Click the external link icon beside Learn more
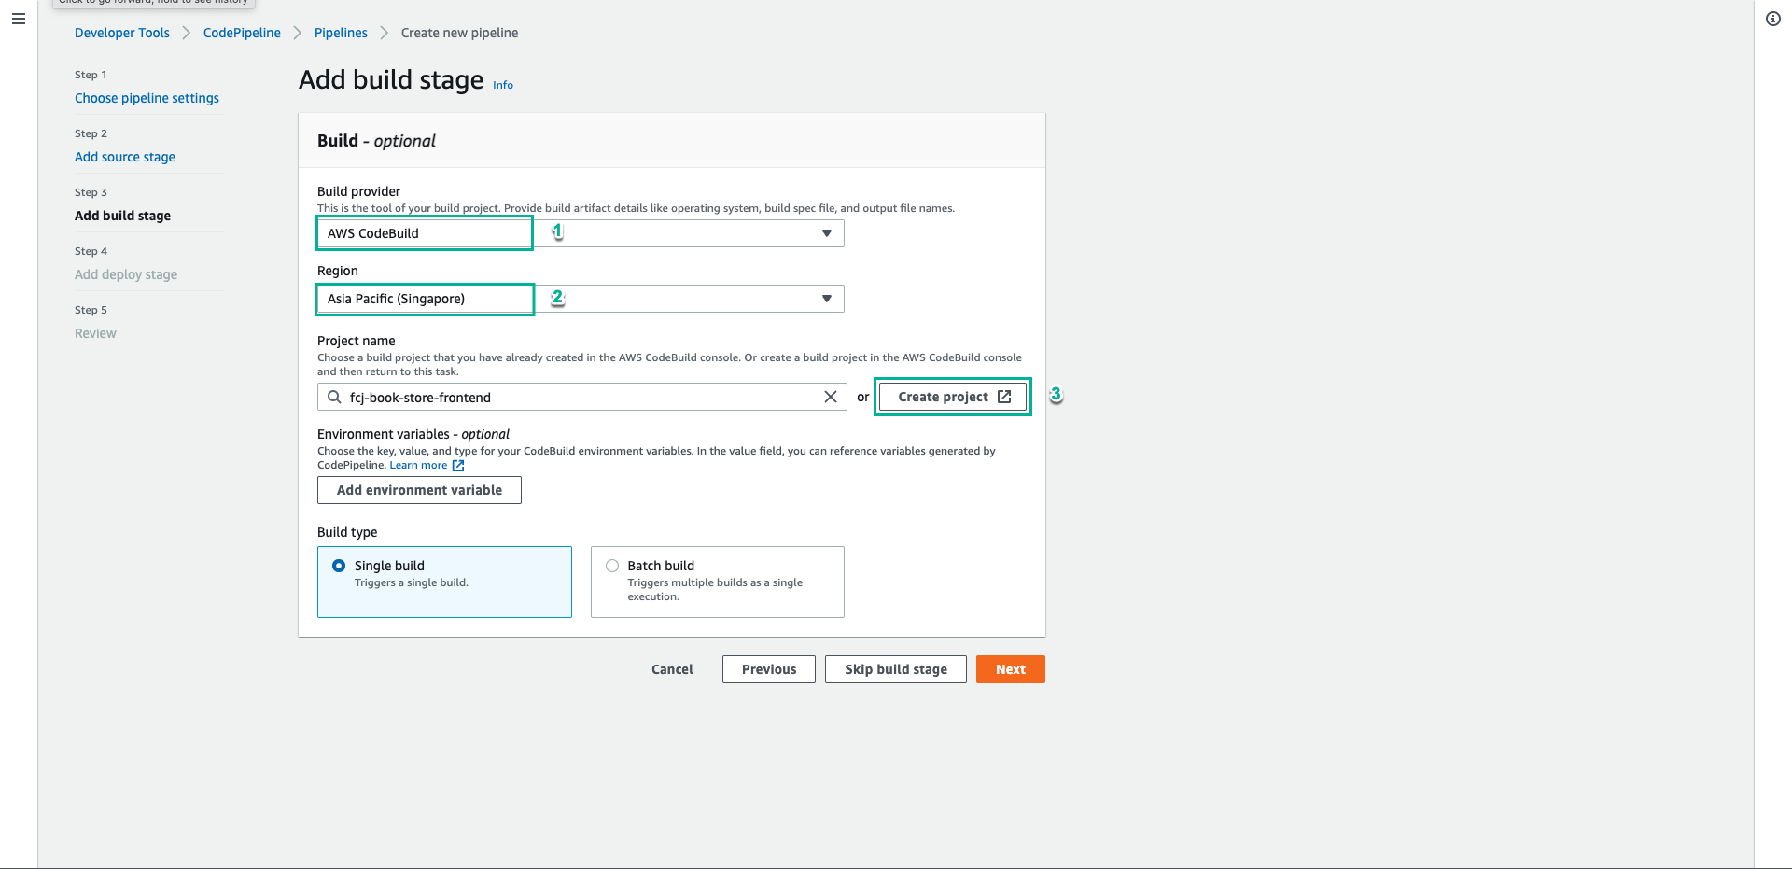This screenshot has height=869, width=1792. pos(458,465)
